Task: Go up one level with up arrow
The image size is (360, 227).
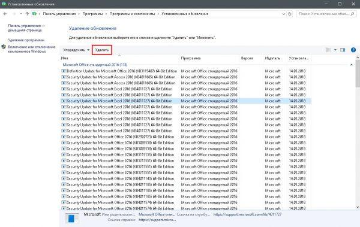Action: (x=27, y=14)
